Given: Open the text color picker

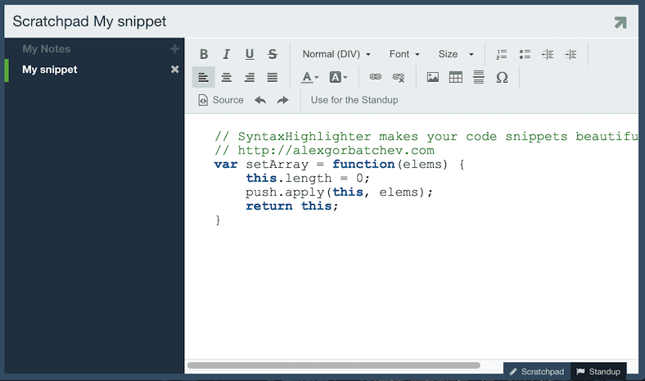Looking at the screenshot, I should click(309, 77).
